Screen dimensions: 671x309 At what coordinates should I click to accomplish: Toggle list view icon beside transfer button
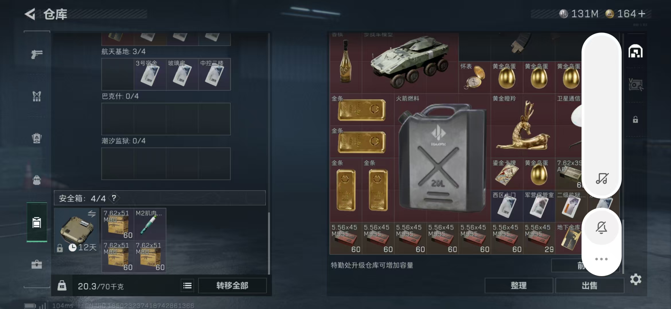[188, 286]
